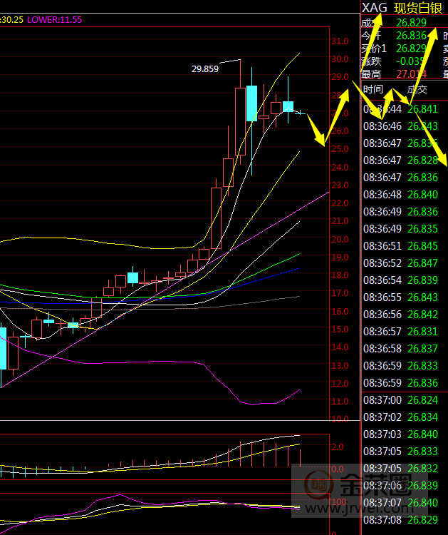Viewport: 448px width, 535px height.
Task: Click the 26.845 trade price
Action: pos(422,246)
